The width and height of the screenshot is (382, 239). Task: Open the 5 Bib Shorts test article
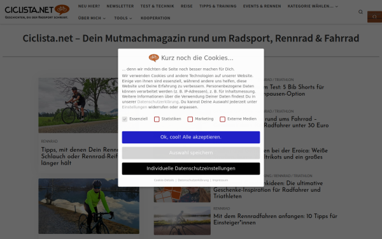pos(294,91)
